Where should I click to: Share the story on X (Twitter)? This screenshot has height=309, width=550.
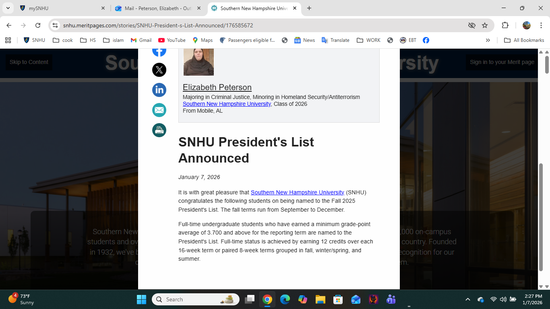[x=159, y=70]
